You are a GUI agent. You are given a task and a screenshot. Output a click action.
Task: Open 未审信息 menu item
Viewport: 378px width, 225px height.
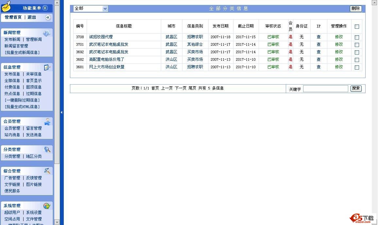(34, 74)
